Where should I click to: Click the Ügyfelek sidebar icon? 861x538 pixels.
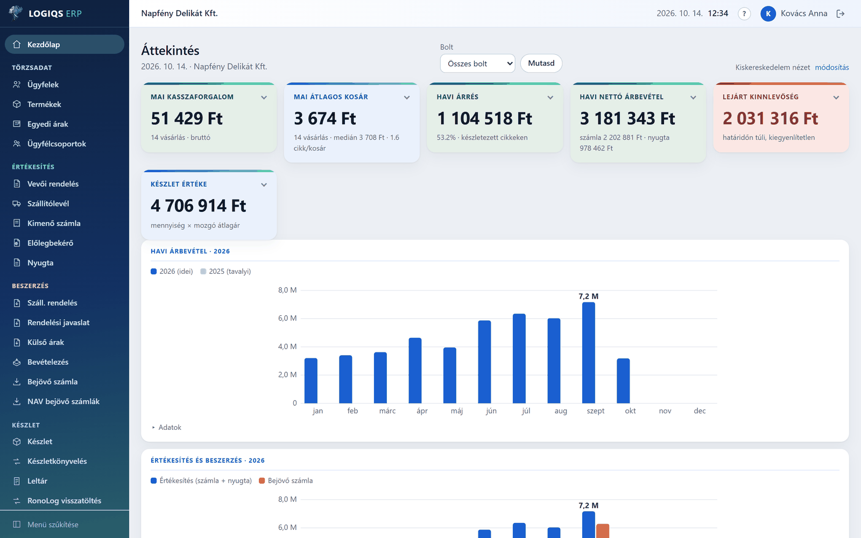pos(17,84)
